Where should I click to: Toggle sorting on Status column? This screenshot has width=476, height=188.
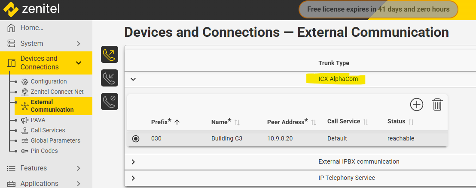(x=411, y=122)
